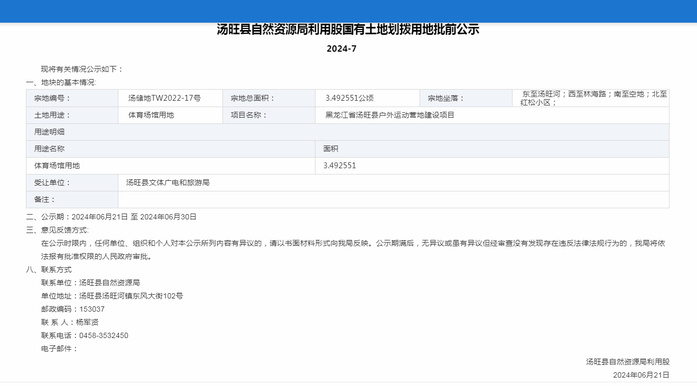
Task: Click 体育场馆用地 in the 土地用途 row
Action: pyautogui.click(x=151, y=115)
